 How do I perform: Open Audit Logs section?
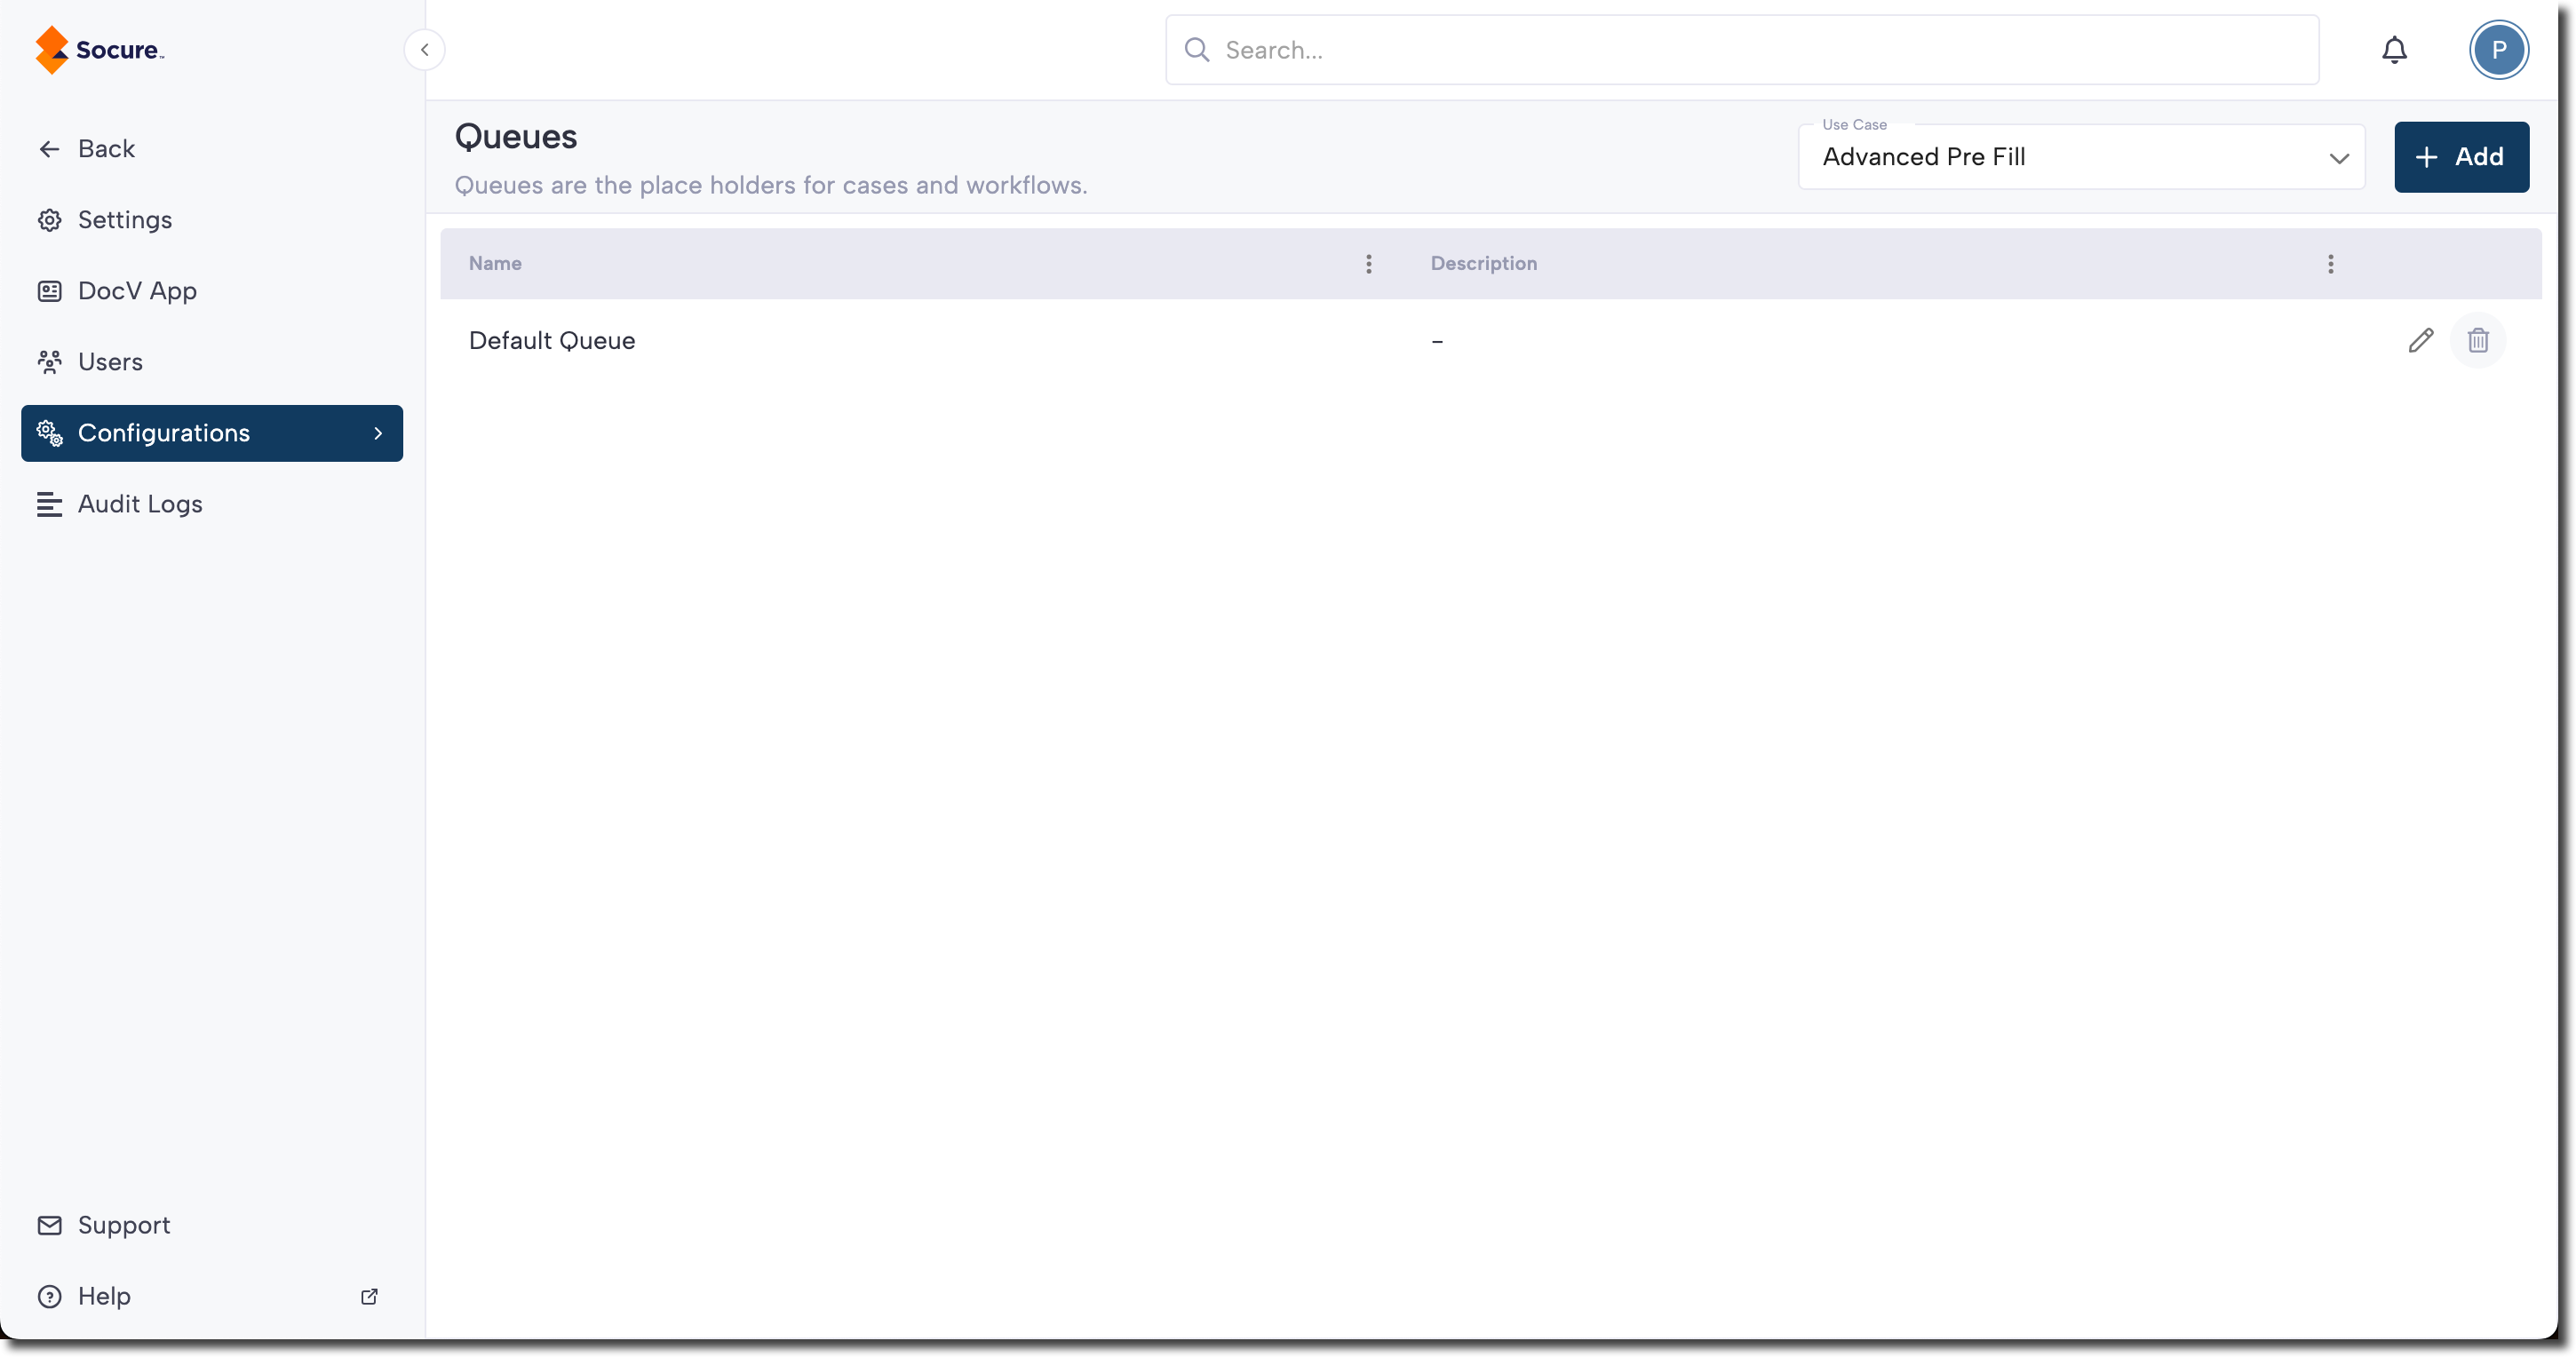(x=140, y=504)
